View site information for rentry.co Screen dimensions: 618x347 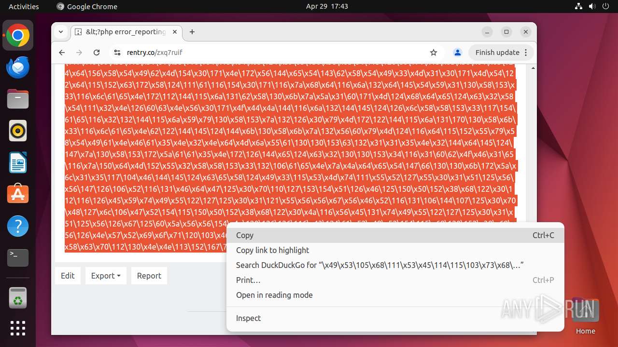pos(117,53)
